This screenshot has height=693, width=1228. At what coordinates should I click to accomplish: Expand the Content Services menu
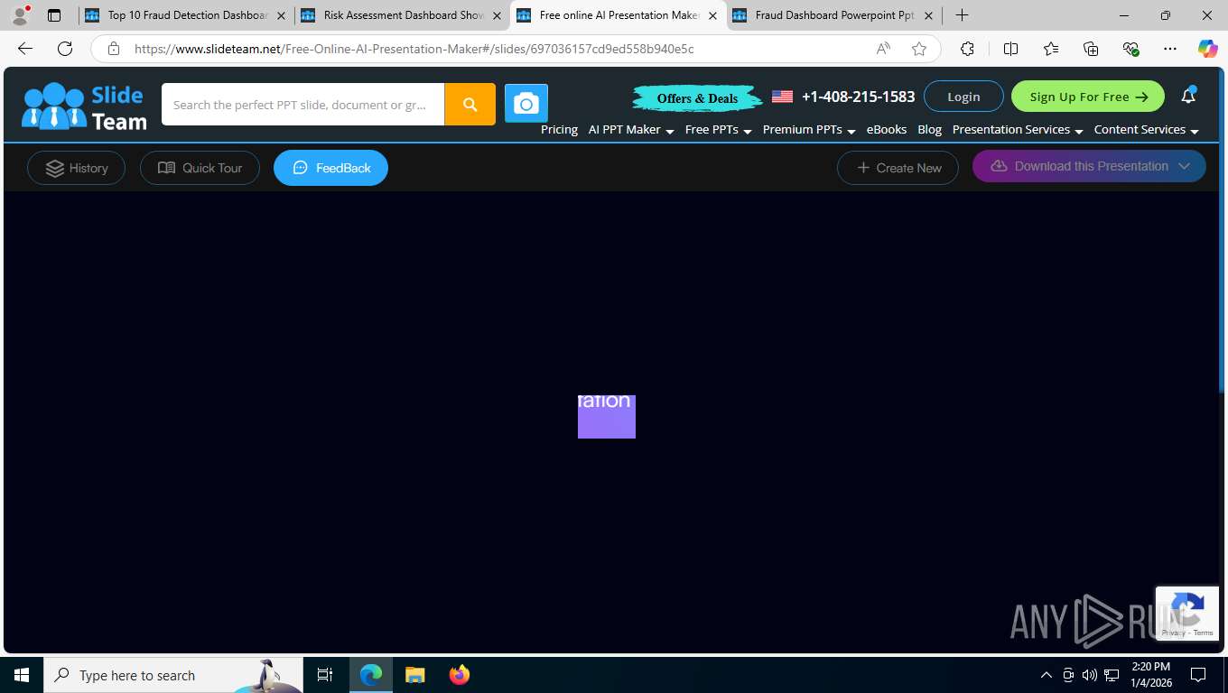[x=1146, y=129]
